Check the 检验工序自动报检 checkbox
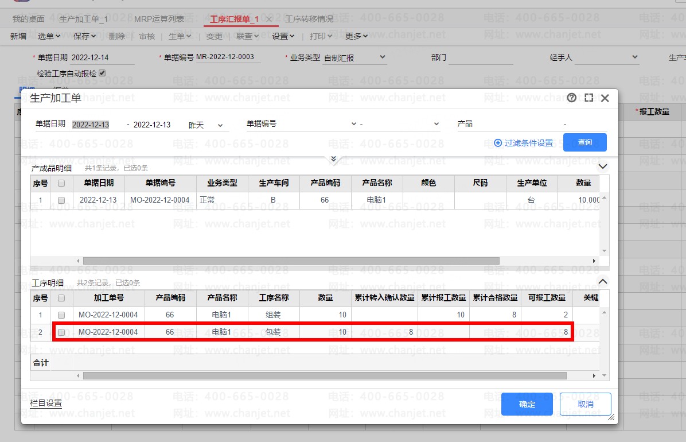686x442 pixels. tap(103, 73)
